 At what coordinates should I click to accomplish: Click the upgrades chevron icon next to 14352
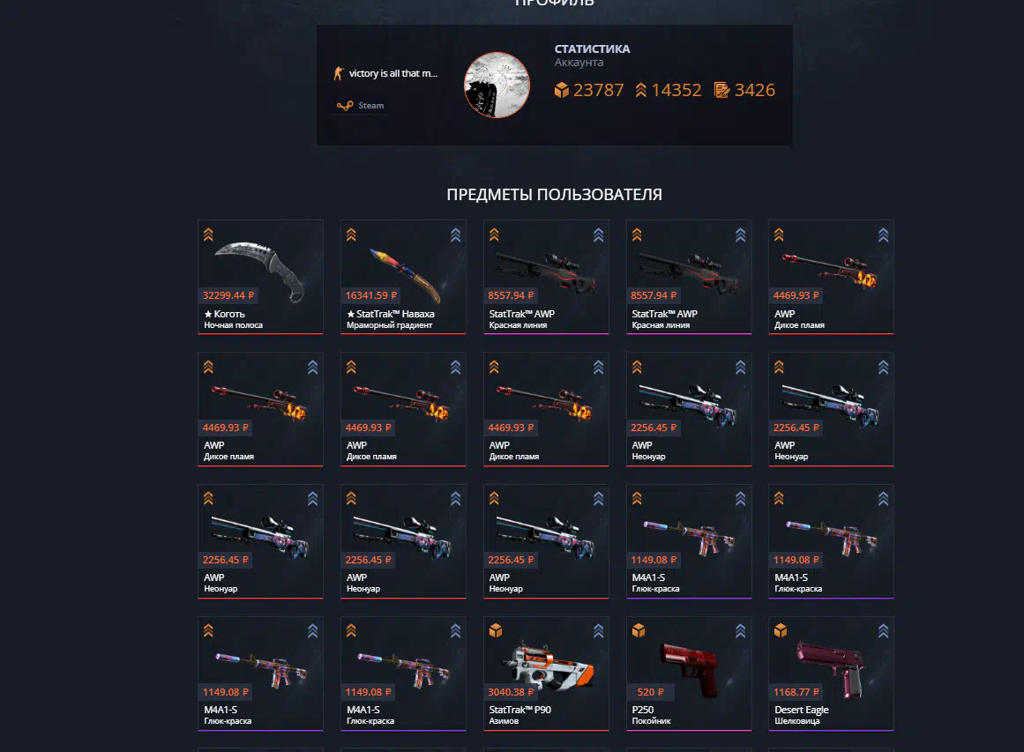pos(640,90)
